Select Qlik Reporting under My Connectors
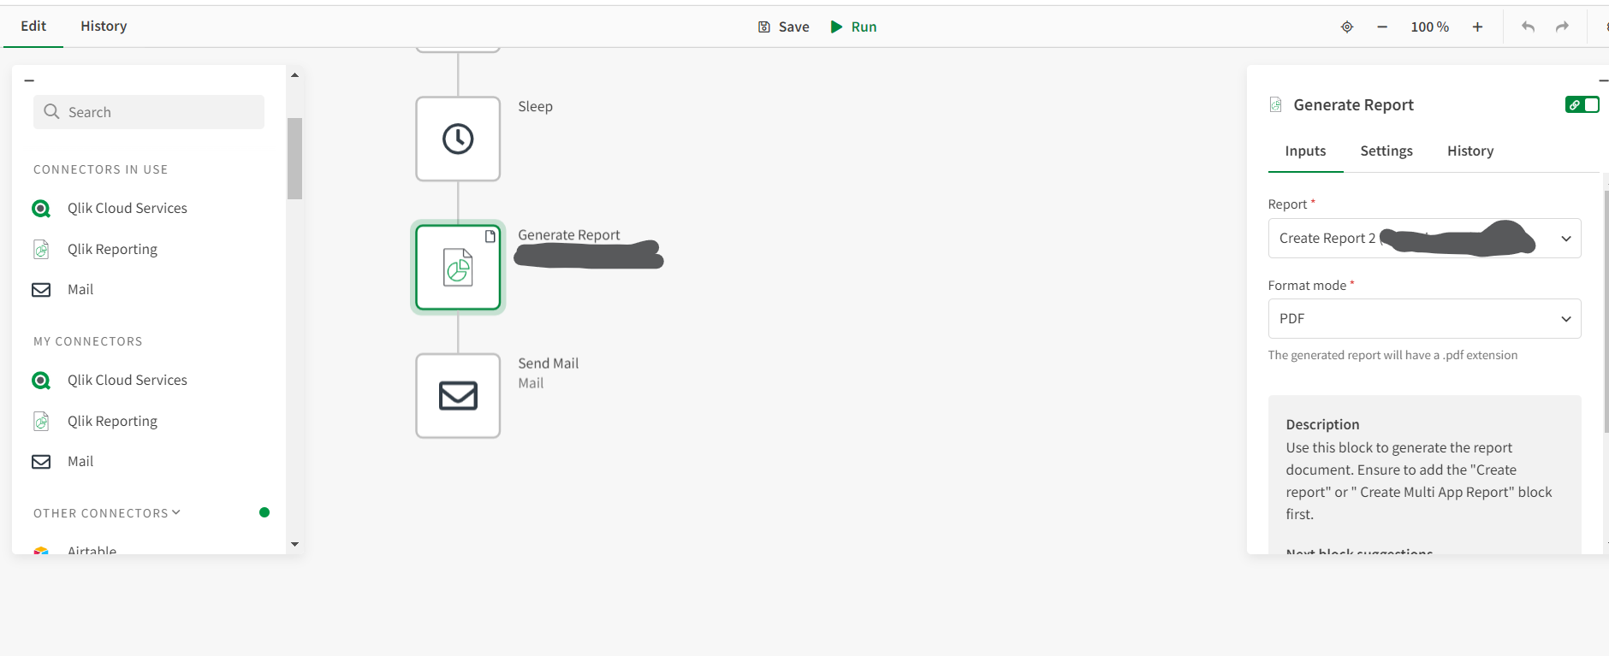 tap(112, 422)
